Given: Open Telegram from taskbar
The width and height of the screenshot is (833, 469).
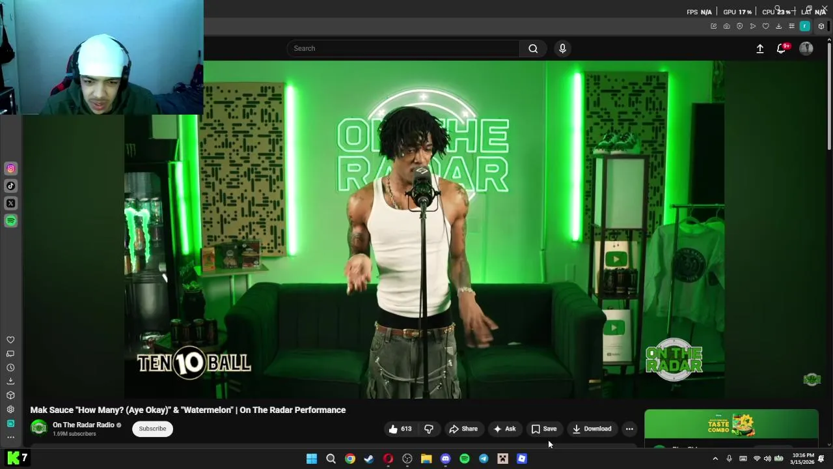Looking at the screenshot, I should [484, 459].
